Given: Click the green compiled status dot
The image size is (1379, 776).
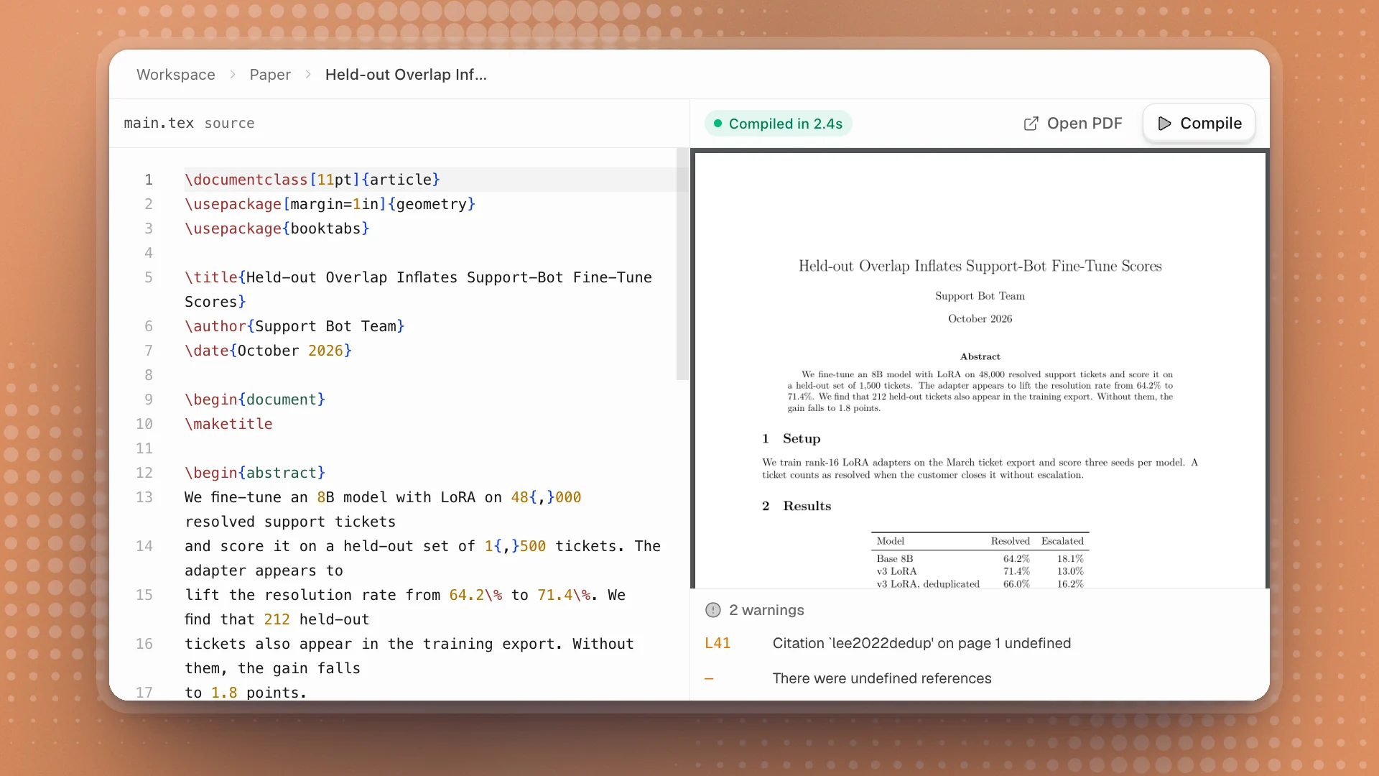Looking at the screenshot, I should click(718, 124).
